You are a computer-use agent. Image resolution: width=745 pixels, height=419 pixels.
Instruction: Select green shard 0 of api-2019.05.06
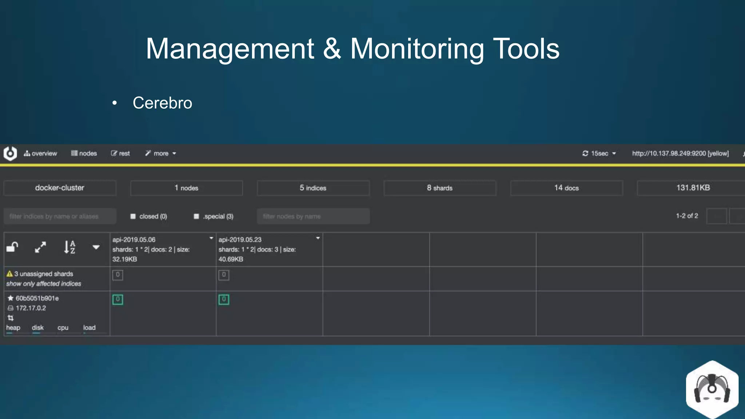[117, 300]
